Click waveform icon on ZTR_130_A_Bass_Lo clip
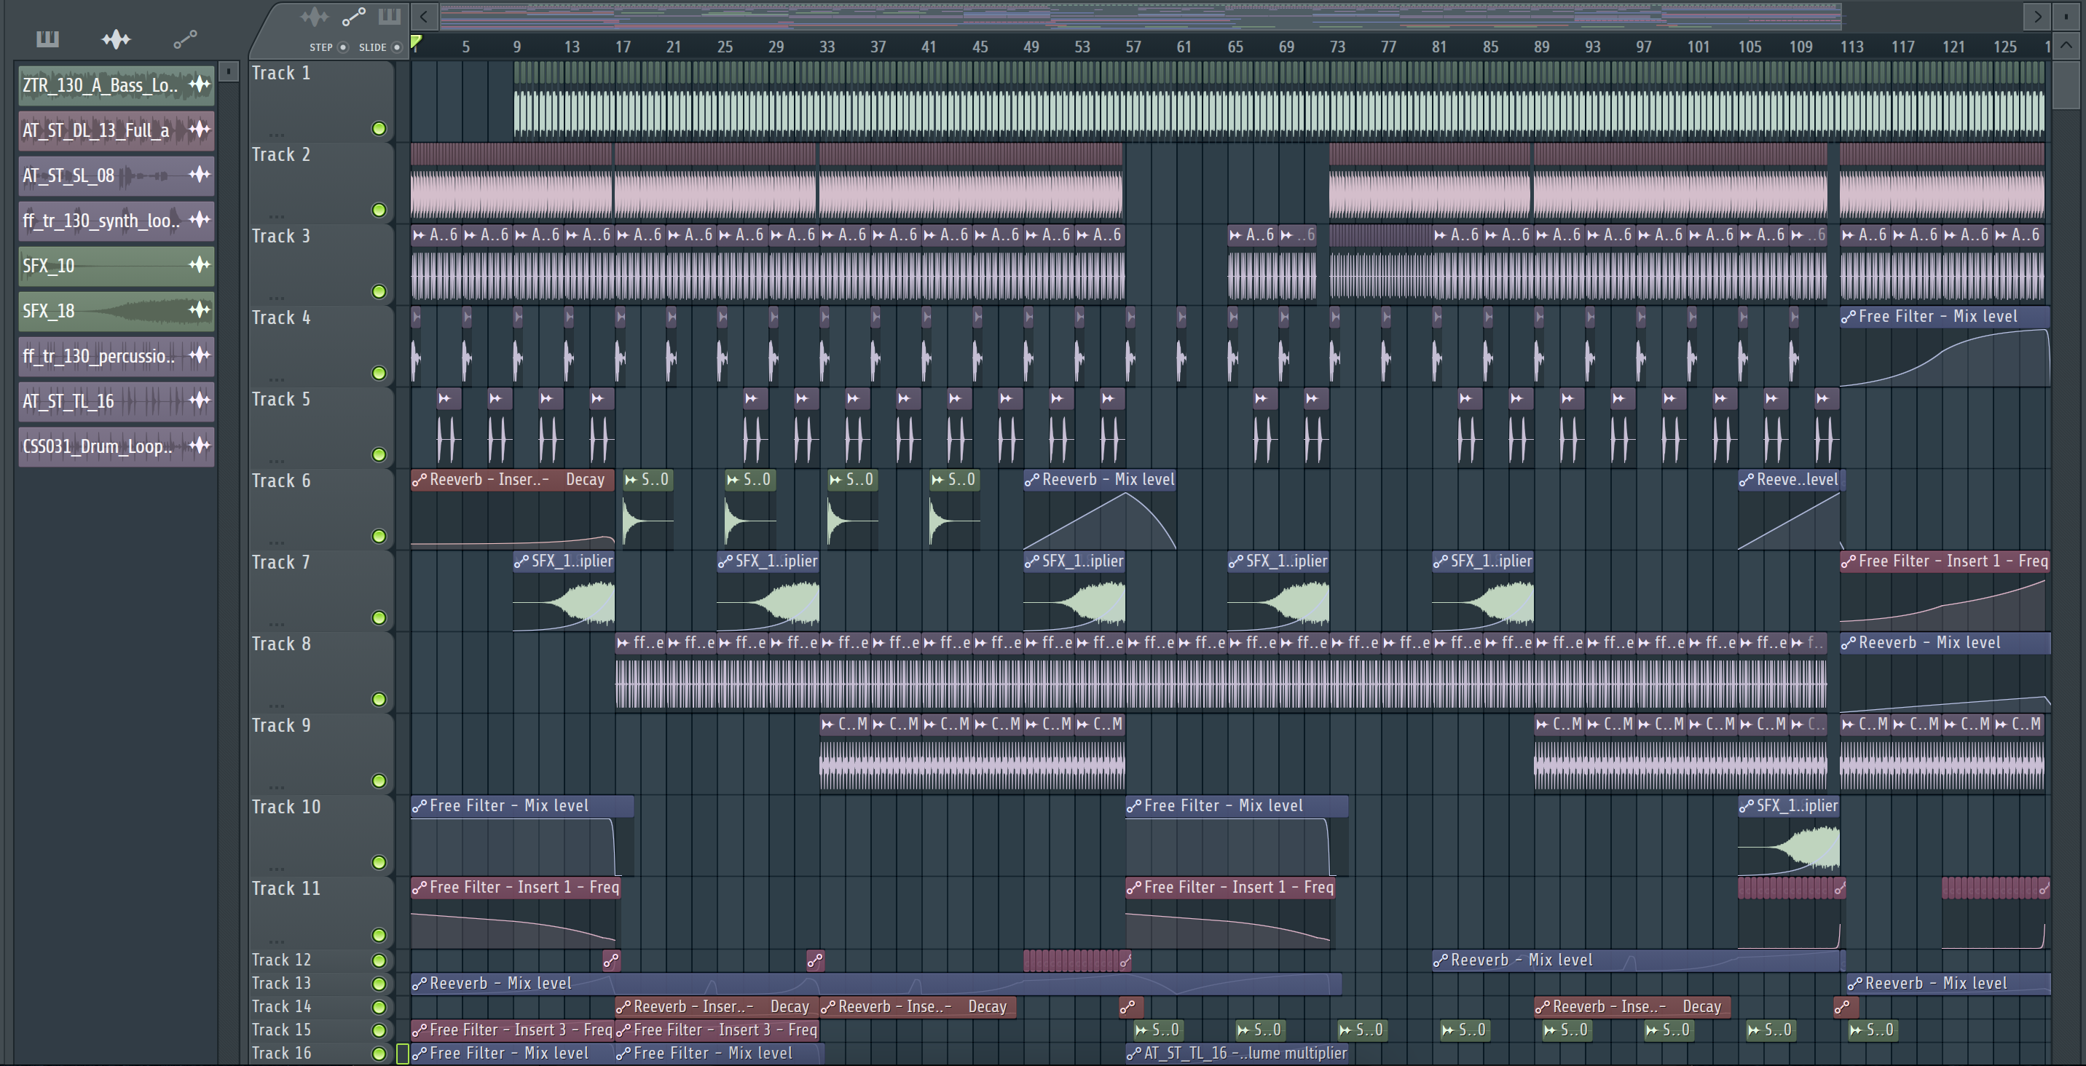2086x1066 pixels. tap(200, 84)
